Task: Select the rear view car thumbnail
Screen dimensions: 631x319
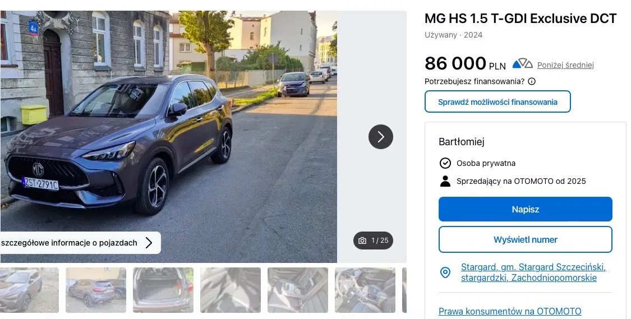Action: [96, 290]
